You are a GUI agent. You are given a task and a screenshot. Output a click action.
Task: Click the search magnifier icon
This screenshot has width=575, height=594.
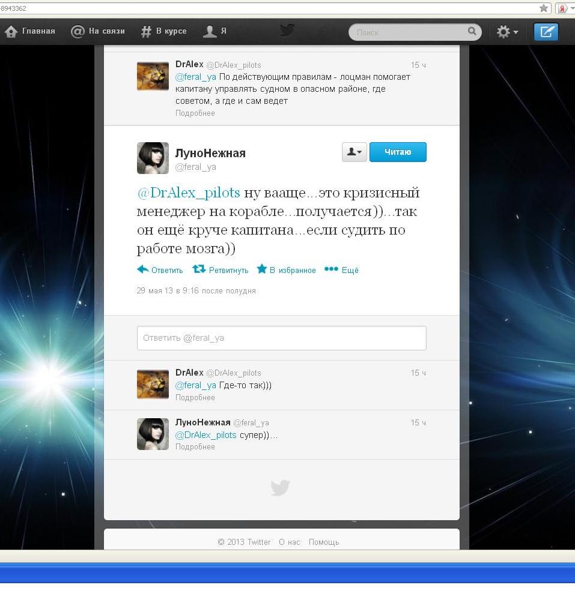point(472,31)
